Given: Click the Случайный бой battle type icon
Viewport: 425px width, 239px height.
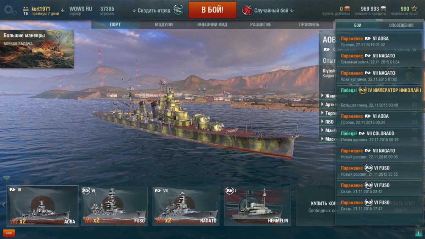Looking at the screenshot, I should [x=247, y=10].
